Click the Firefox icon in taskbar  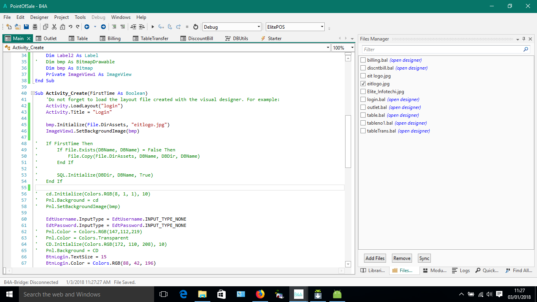click(x=260, y=294)
